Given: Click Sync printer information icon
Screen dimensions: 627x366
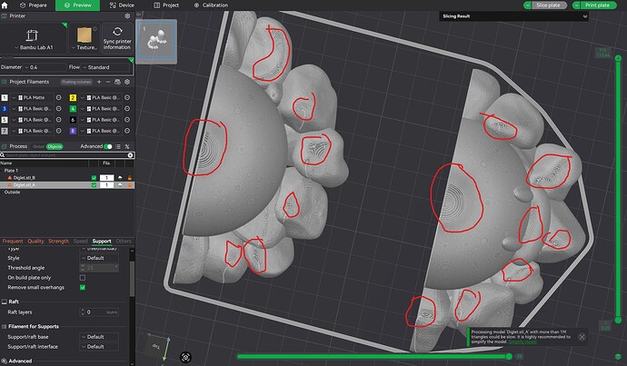Looking at the screenshot, I should pyautogui.click(x=117, y=32).
